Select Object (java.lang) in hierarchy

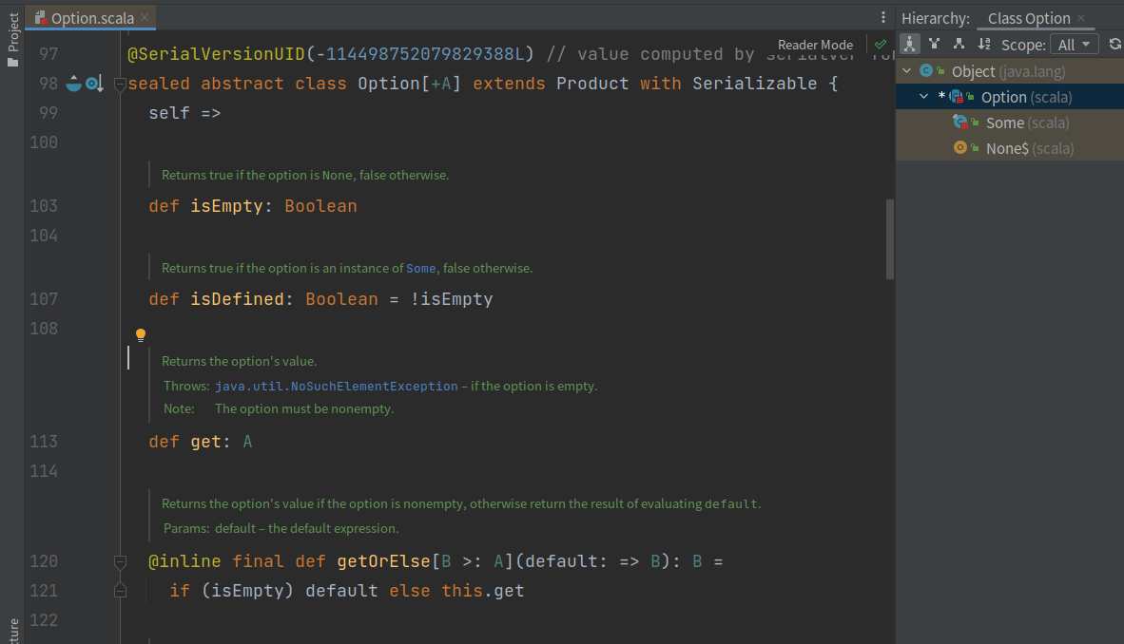tap(1009, 71)
